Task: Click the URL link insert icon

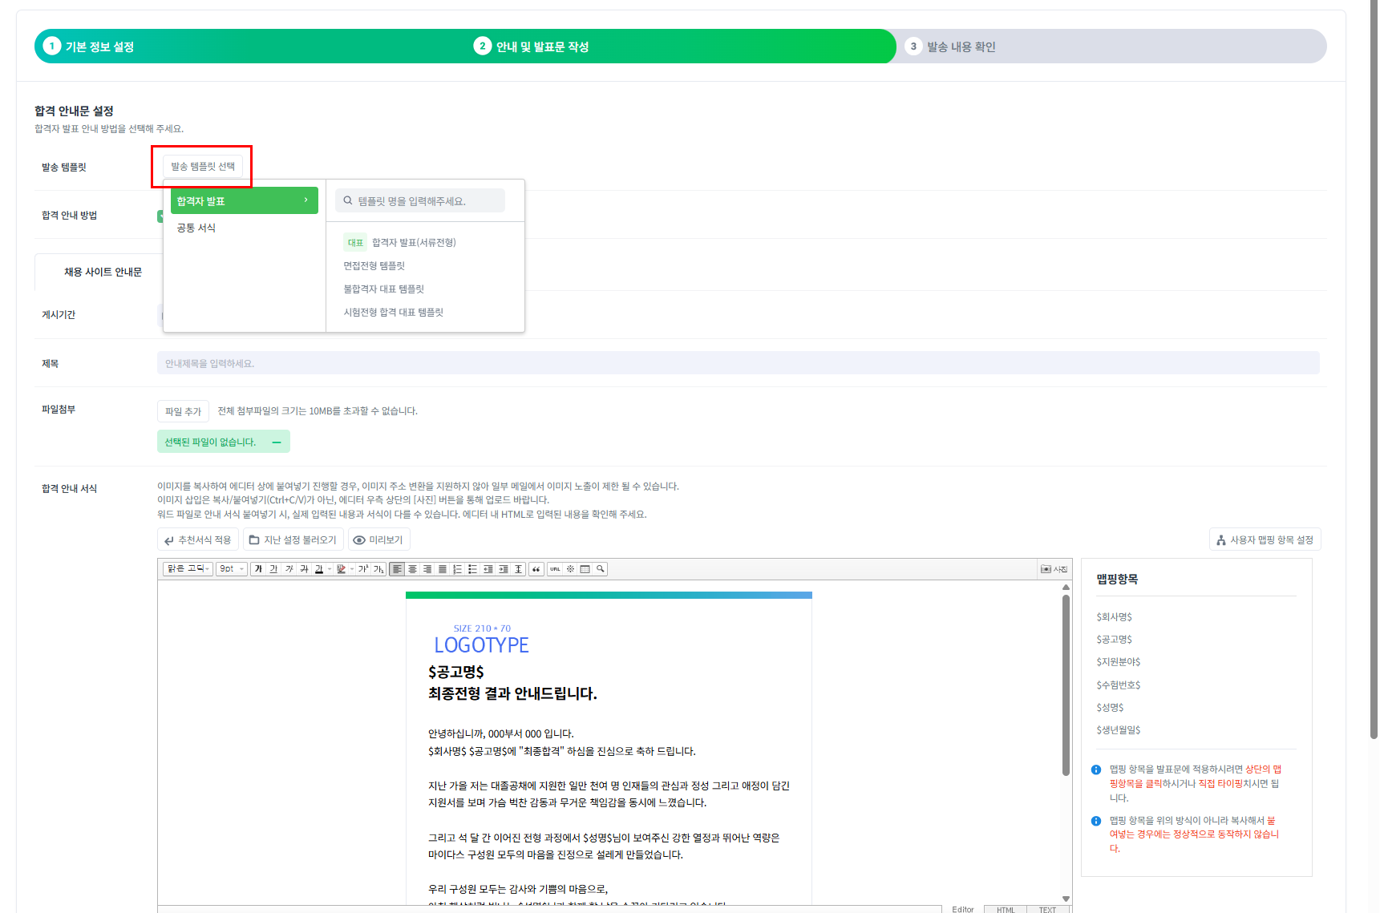Action: click(555, 569)
